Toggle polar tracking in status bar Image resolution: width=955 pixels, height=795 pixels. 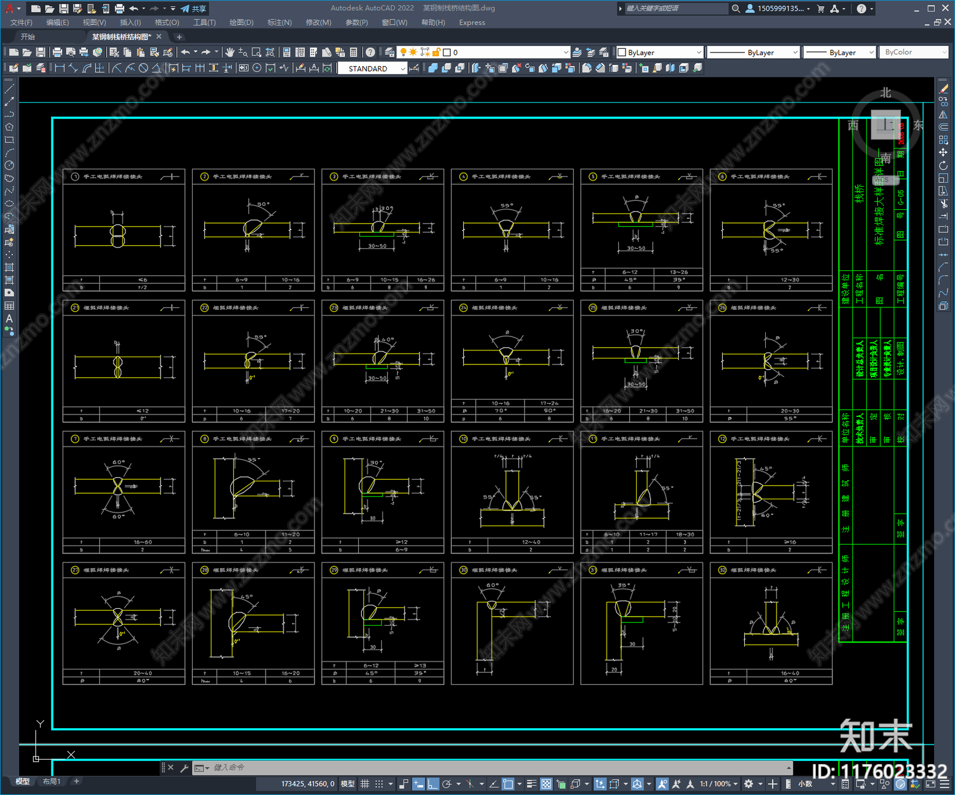tap(446, 784)
